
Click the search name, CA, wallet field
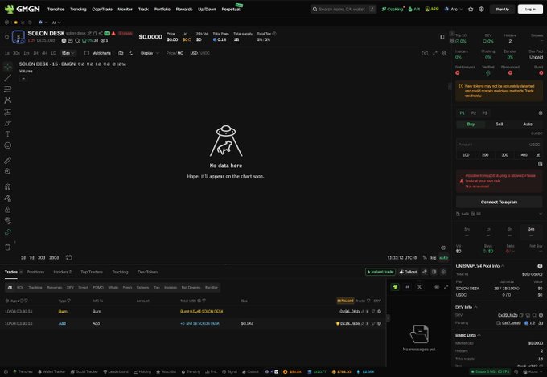pyautogui.click(x=343, y=10)
